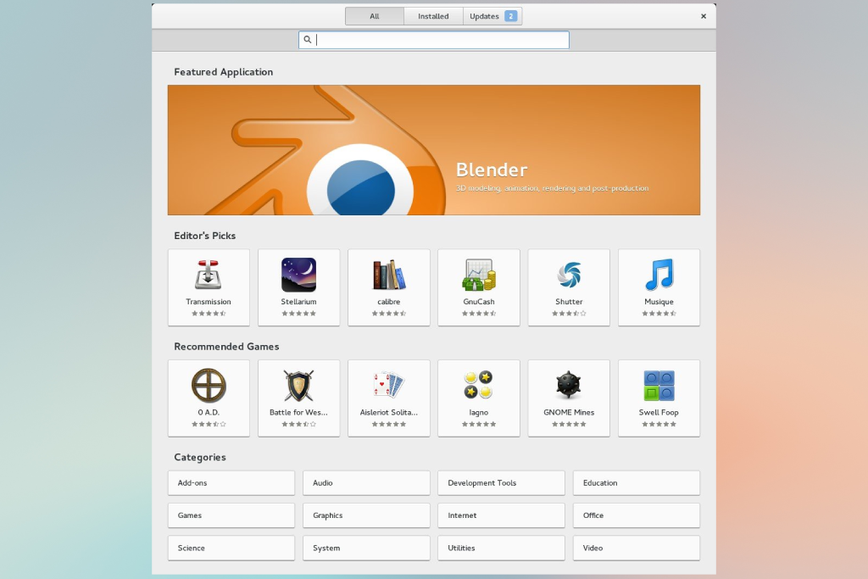
Task: Click the Shutter star rating
Action: pos(569,314)
